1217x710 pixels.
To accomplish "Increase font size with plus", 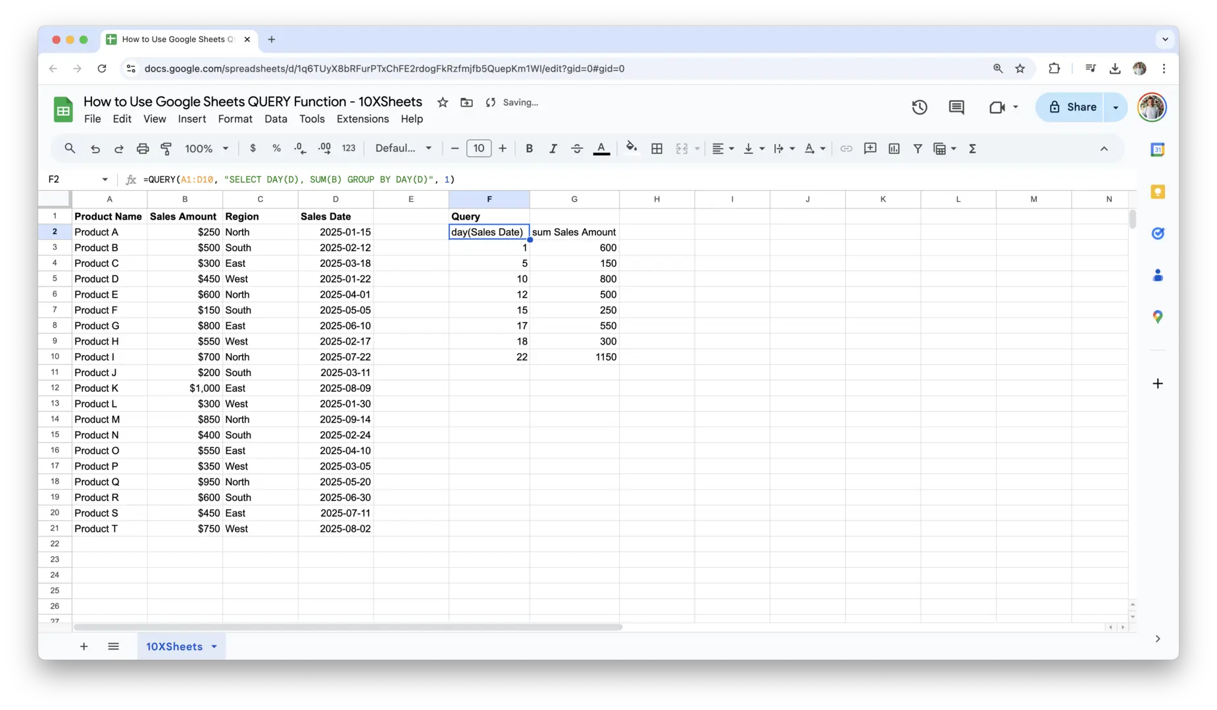I will [x=503, y=149].
